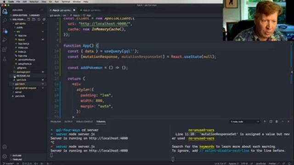Open setupTests.js in the file tree
This screenshot has height=165, width=294.
pyautogui.click(x=28, y=64)
